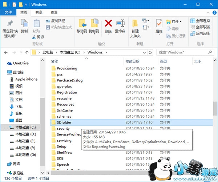Select OneDrive in navigation pane

18,63
